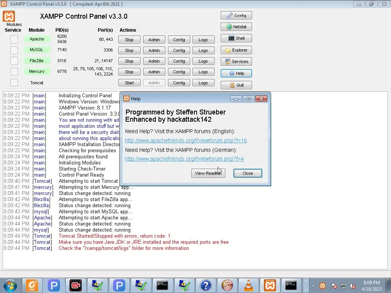The width and height of the screenshot is (391, 293).
Task: Click MySQL port value 3306
Action: [x=108, y=50]
